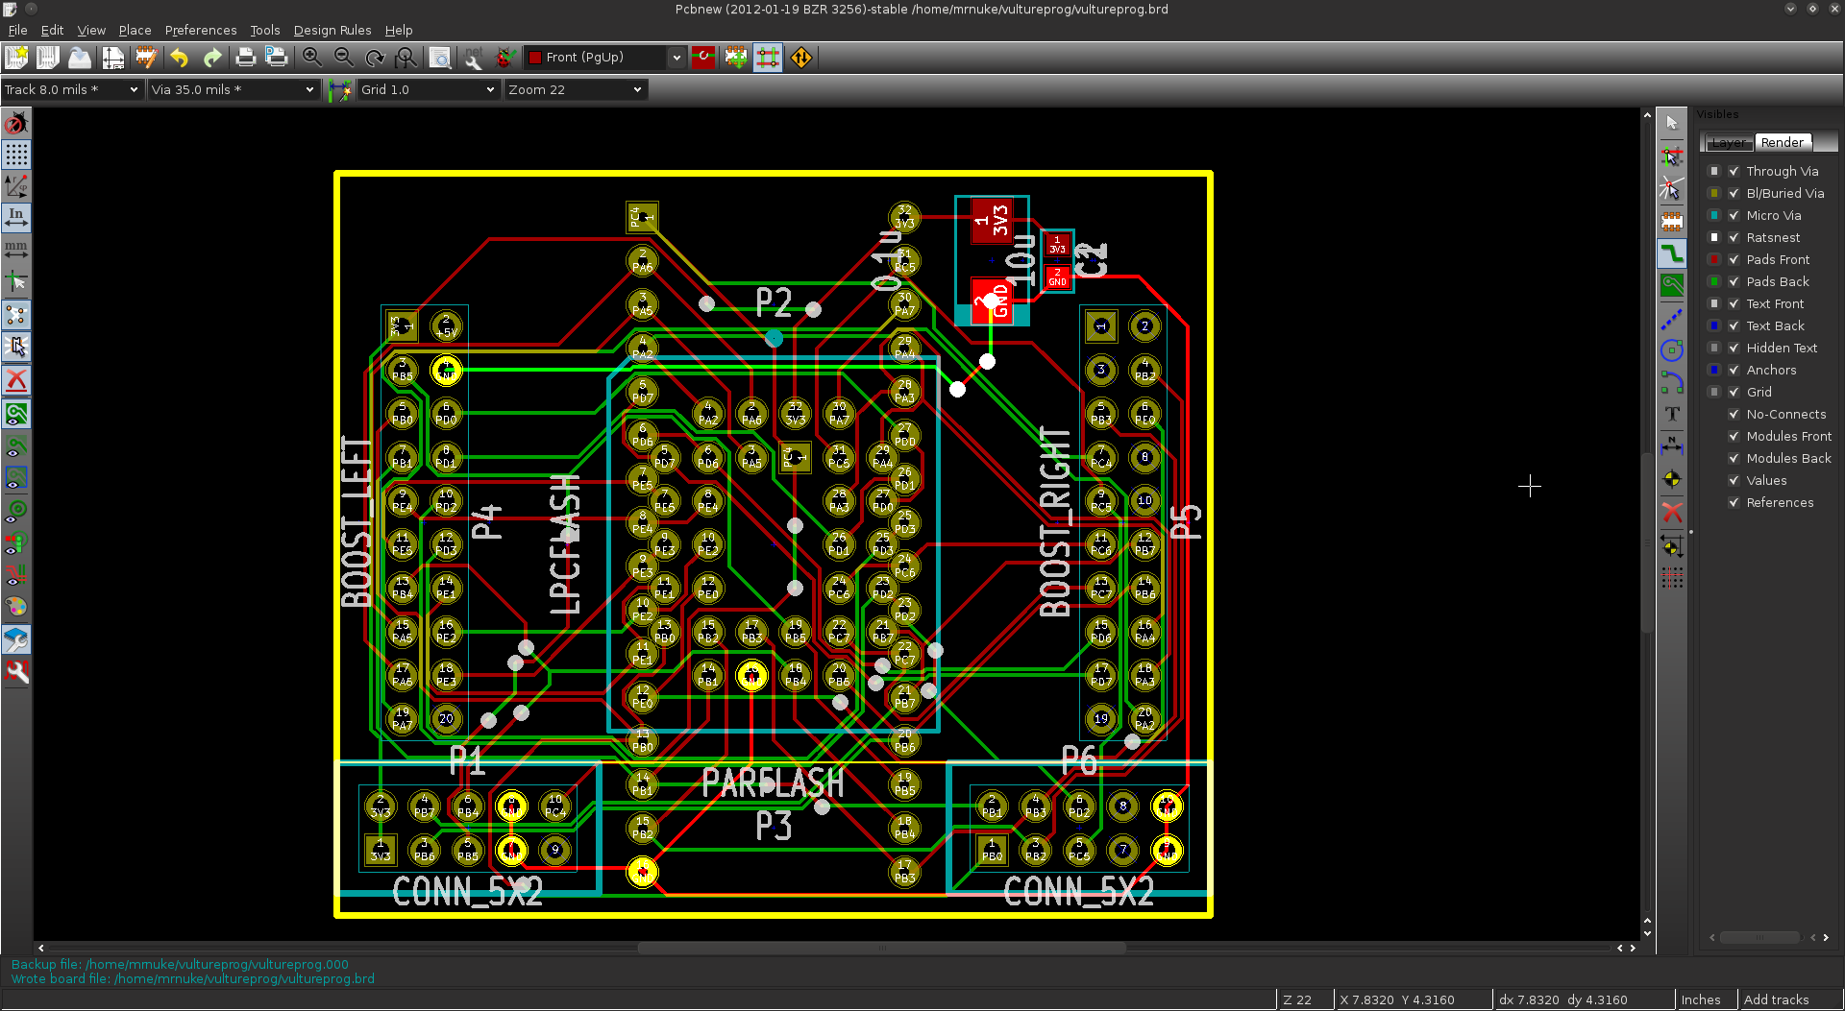Open the File menu
1845x1011 pixels.
(17, 30)
